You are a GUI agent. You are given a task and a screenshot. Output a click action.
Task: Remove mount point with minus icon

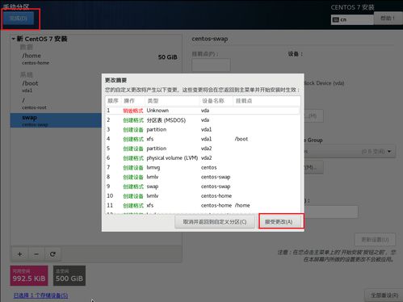point(36,254)
